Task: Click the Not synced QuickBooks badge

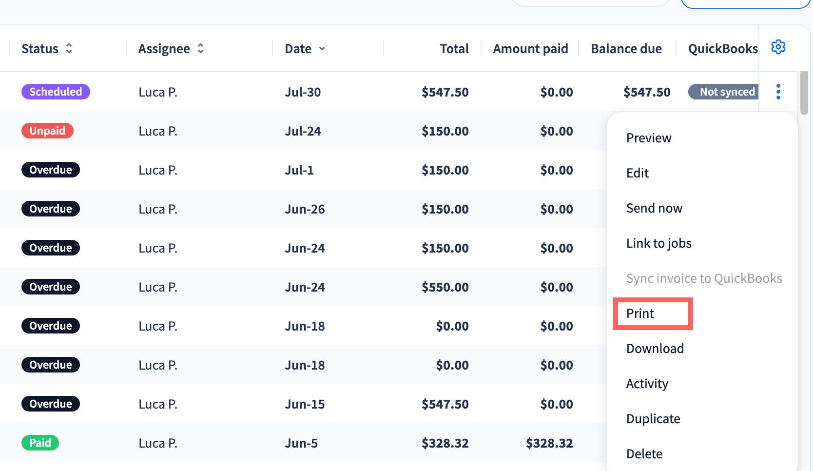Action: [x=723, y=92]
